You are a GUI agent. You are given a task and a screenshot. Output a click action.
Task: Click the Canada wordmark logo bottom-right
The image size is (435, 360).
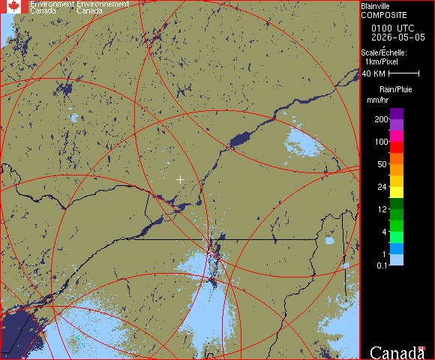point(397,352)
